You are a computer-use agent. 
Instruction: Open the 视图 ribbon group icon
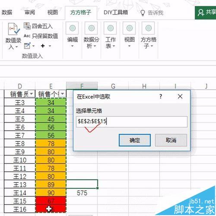(129, 28)
